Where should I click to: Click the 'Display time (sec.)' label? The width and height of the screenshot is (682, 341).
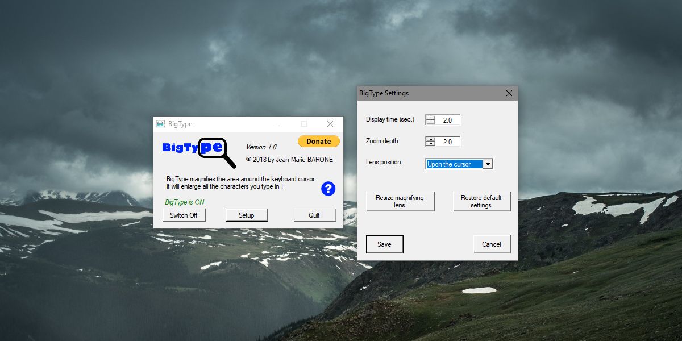point(390,119)
